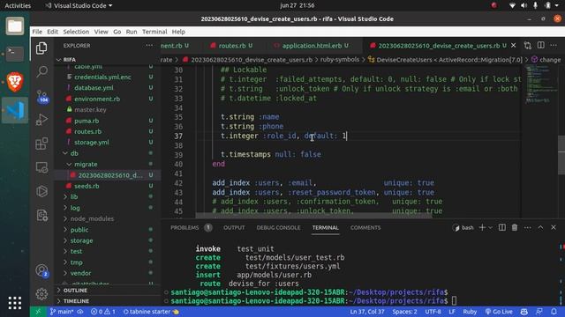Close the devise_create_users.rb tab

[514, 45]
